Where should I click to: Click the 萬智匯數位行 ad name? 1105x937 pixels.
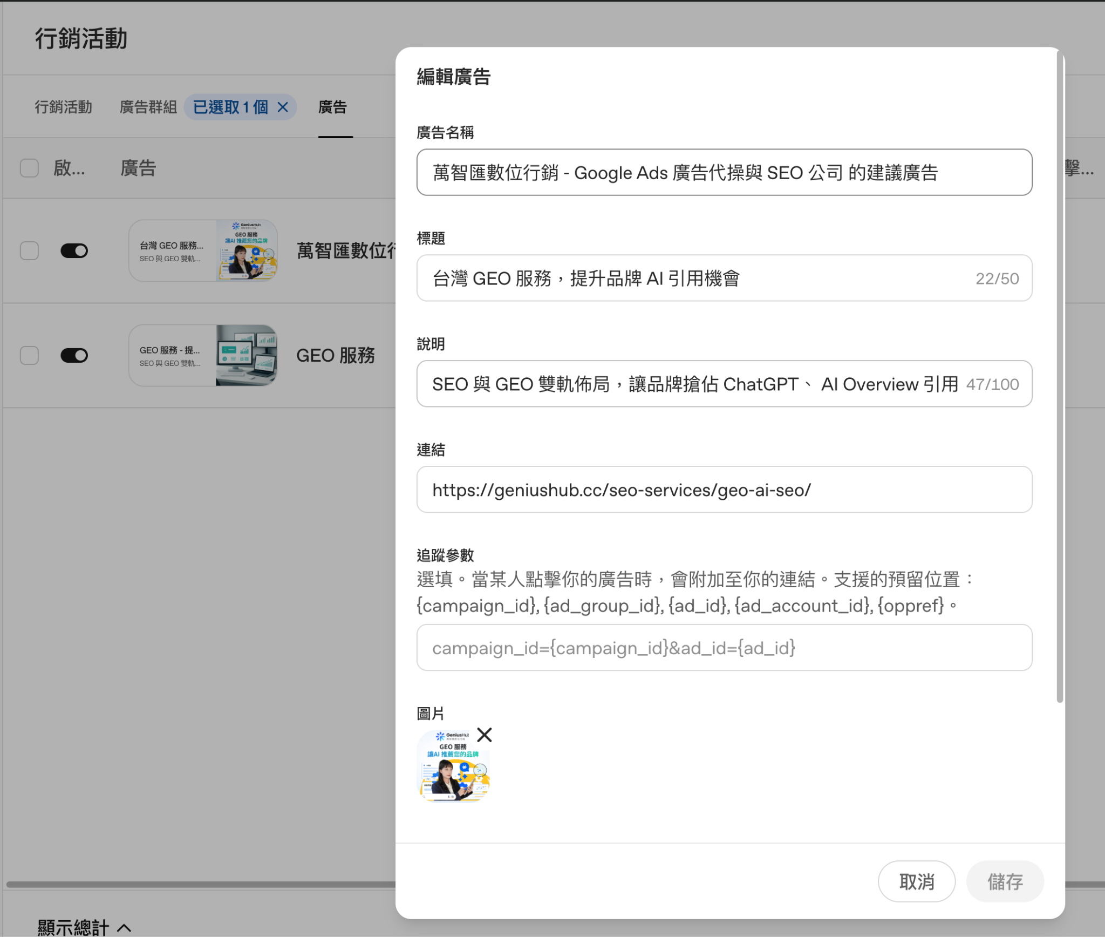346,250
